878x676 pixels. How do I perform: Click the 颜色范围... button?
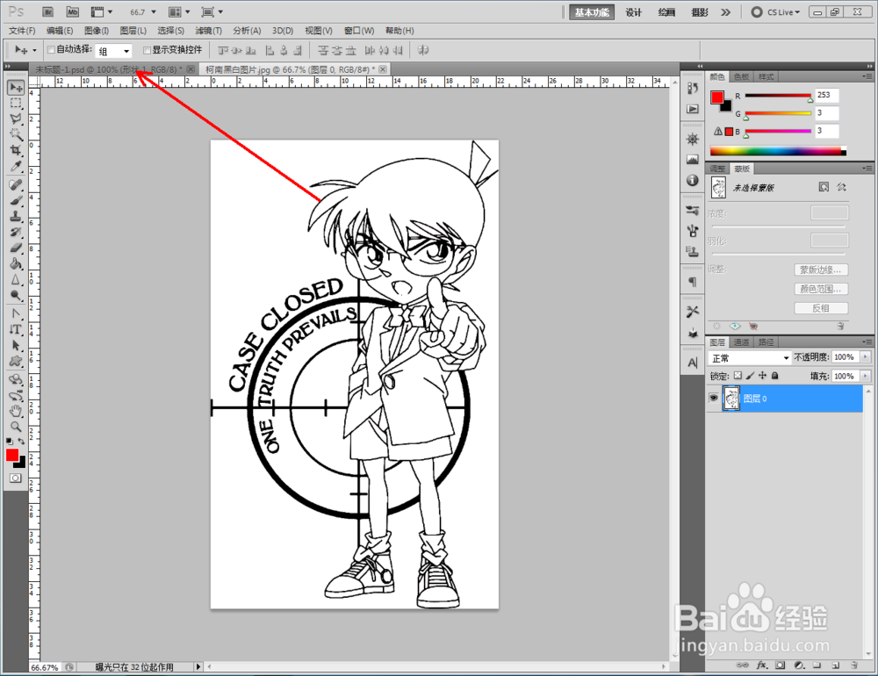[x=821, y=289]
